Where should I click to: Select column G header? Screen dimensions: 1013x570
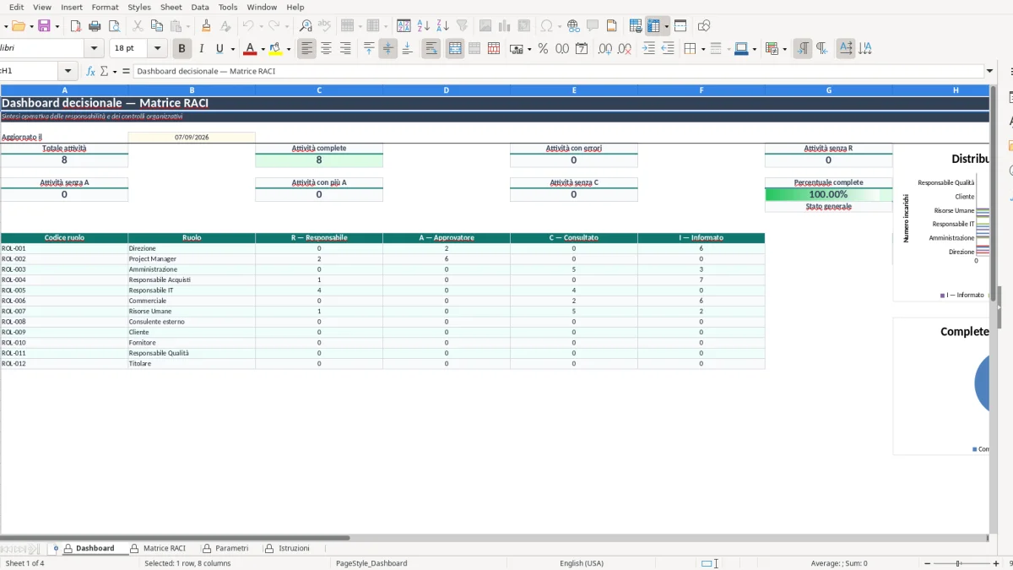click(x=828, y=90)
